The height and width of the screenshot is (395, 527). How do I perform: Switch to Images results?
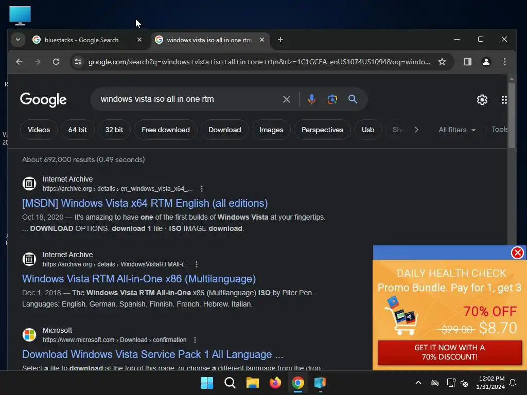271,130
